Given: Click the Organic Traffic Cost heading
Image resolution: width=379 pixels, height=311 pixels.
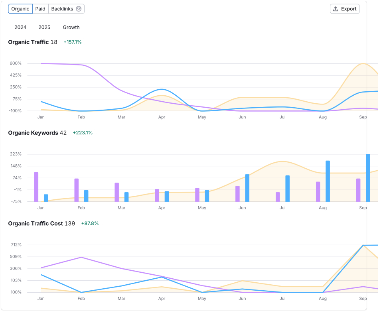Looking at the screenshot, I should (x=36, y=223).
